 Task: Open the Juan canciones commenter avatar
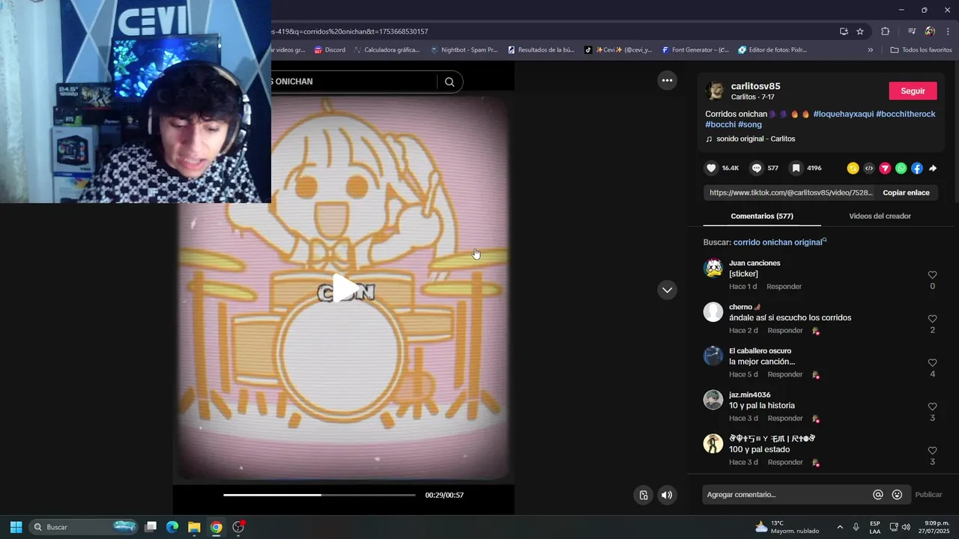tap(713, 268)
